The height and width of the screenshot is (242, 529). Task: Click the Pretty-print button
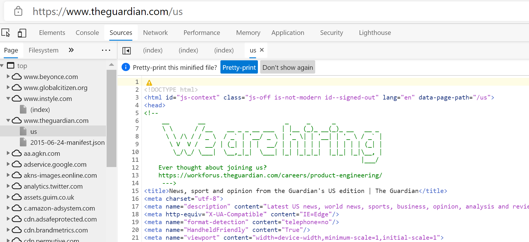pyautogui.click(x=239, y=67)
